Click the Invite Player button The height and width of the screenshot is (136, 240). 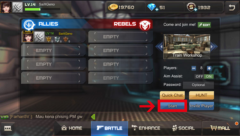pyautogui.click(x=201, y=106)
